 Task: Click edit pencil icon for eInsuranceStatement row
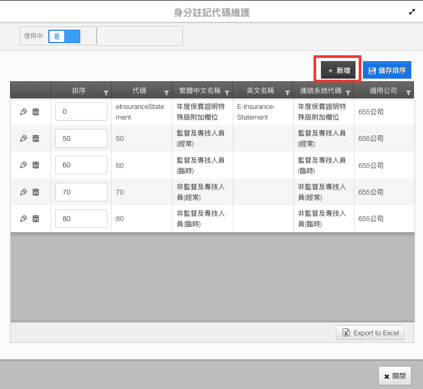23,112
